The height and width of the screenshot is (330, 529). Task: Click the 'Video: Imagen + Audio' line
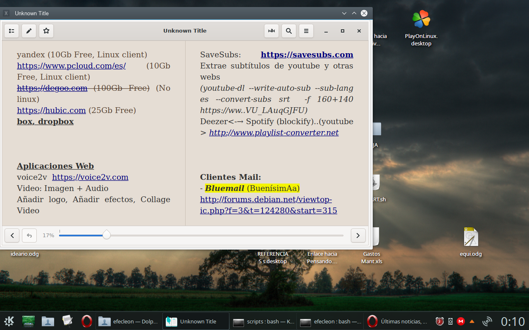click(62, 188)
